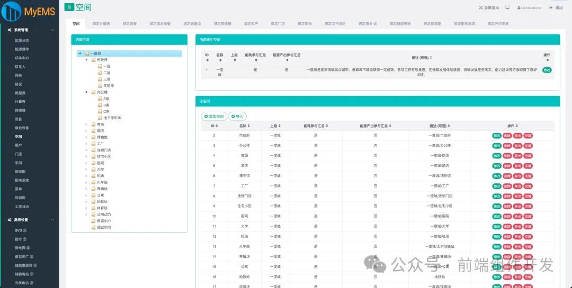Open 计量表 in the sidebar
572x288 pixels.
click(x=20, y=102)
